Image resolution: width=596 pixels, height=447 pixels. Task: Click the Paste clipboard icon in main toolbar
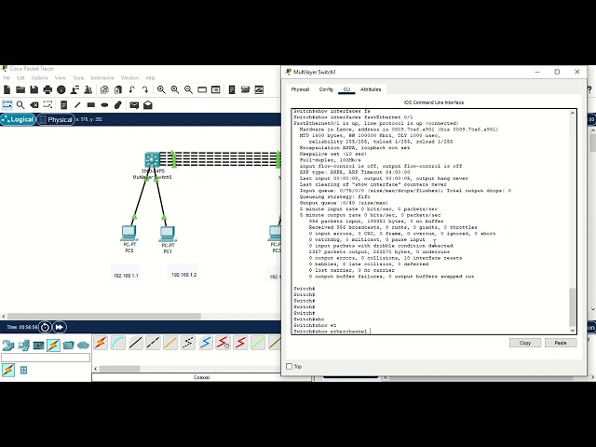click(118, 89)
